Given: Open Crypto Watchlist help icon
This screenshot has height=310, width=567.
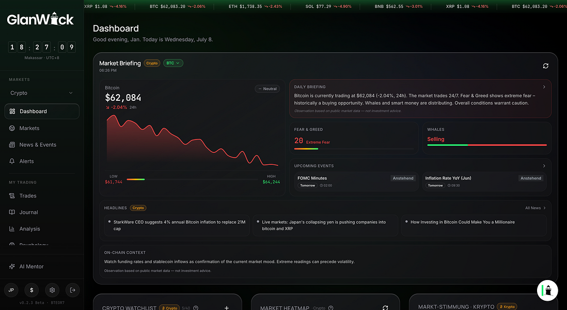Looking at the screenshot, I should (196, 308).
